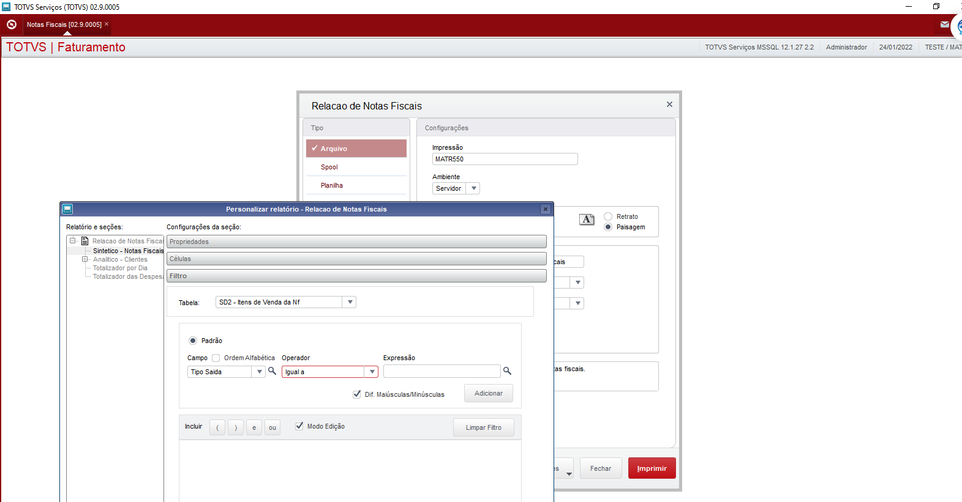Insert open parenthesis '(' in filter

click(x=217, y=427)
